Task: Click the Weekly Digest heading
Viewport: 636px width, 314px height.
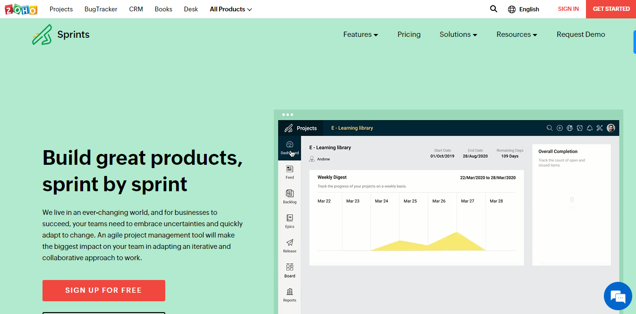Action: point(332,178)
